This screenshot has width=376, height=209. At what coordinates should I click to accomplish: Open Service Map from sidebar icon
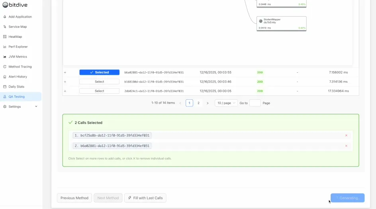(x=5, y=27)
